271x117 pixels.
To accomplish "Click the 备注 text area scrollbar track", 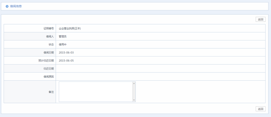I will point(134,92).
